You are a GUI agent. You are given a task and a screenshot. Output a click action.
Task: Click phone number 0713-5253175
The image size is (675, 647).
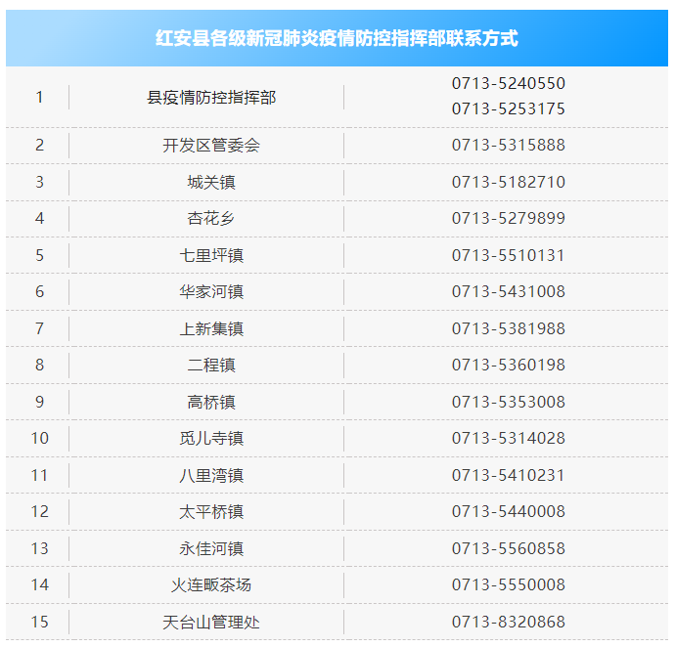(x=508, y=109)
